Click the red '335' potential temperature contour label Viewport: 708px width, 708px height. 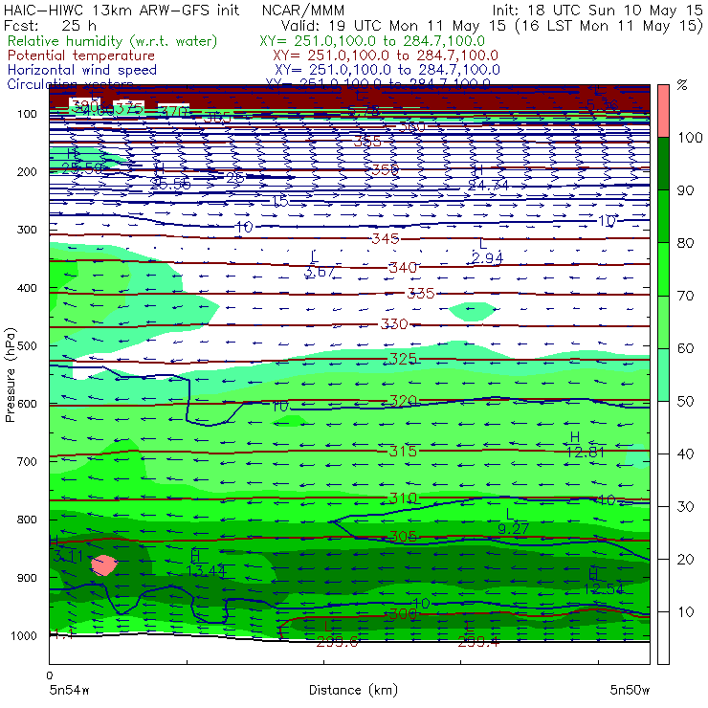420,294
